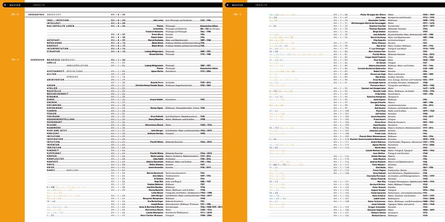Click the HIER UND JETZT entry
445x222 pixels.
click(57, 130)
